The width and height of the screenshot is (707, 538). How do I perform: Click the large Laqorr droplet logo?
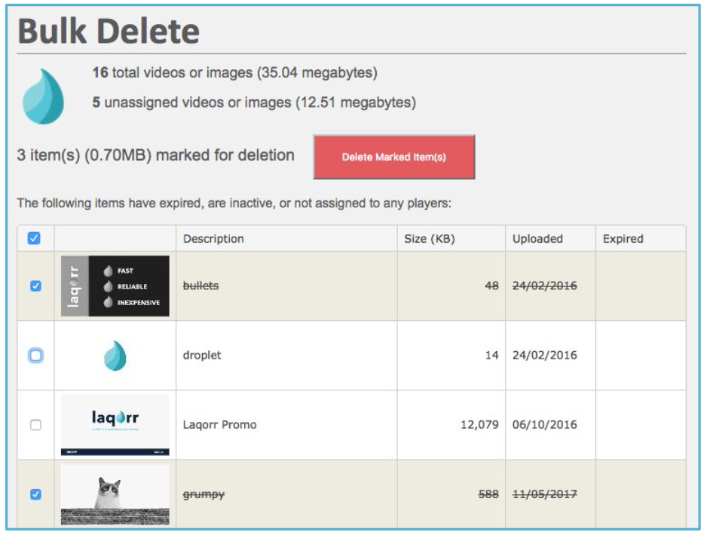tap(43, 96)
